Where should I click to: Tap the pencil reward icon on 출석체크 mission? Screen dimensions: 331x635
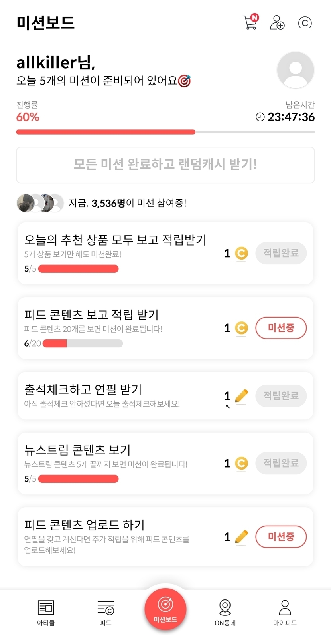point(241,396)
